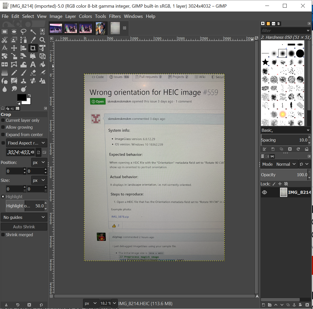Reset the foreground and background colors

[18, 103]
